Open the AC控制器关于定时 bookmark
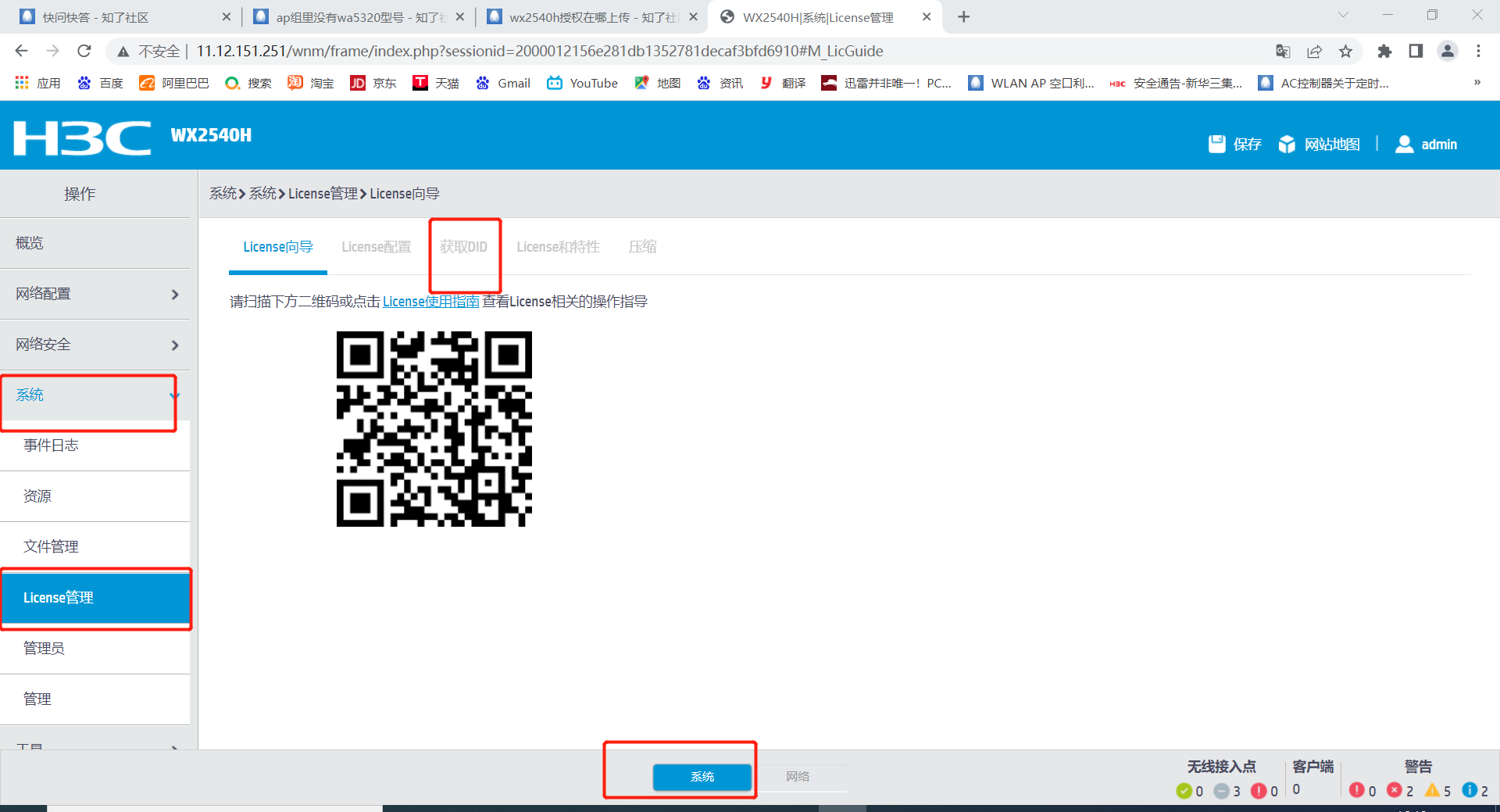 1323,83
